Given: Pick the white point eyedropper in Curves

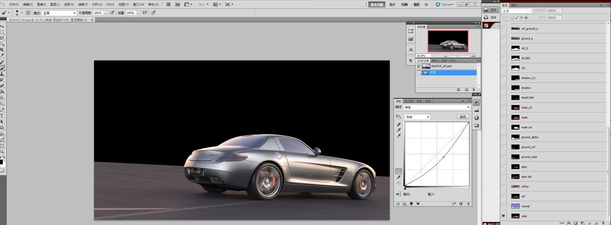Looking at the screenshot, I should click(399, 135).
